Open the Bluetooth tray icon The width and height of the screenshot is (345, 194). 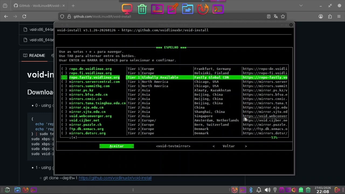pos(251,190)
